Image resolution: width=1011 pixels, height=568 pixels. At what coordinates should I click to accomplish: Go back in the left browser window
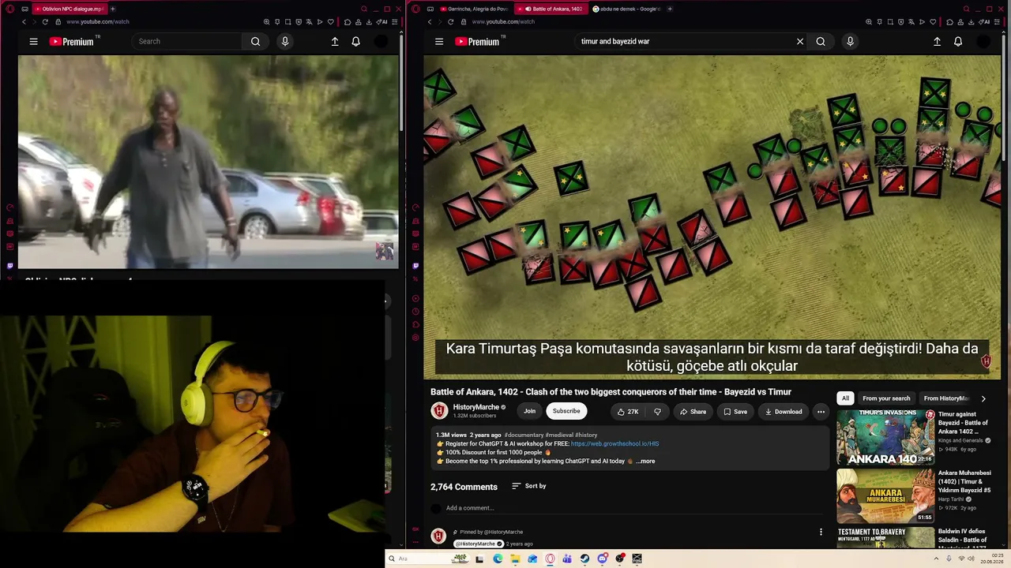click(24, 22)
